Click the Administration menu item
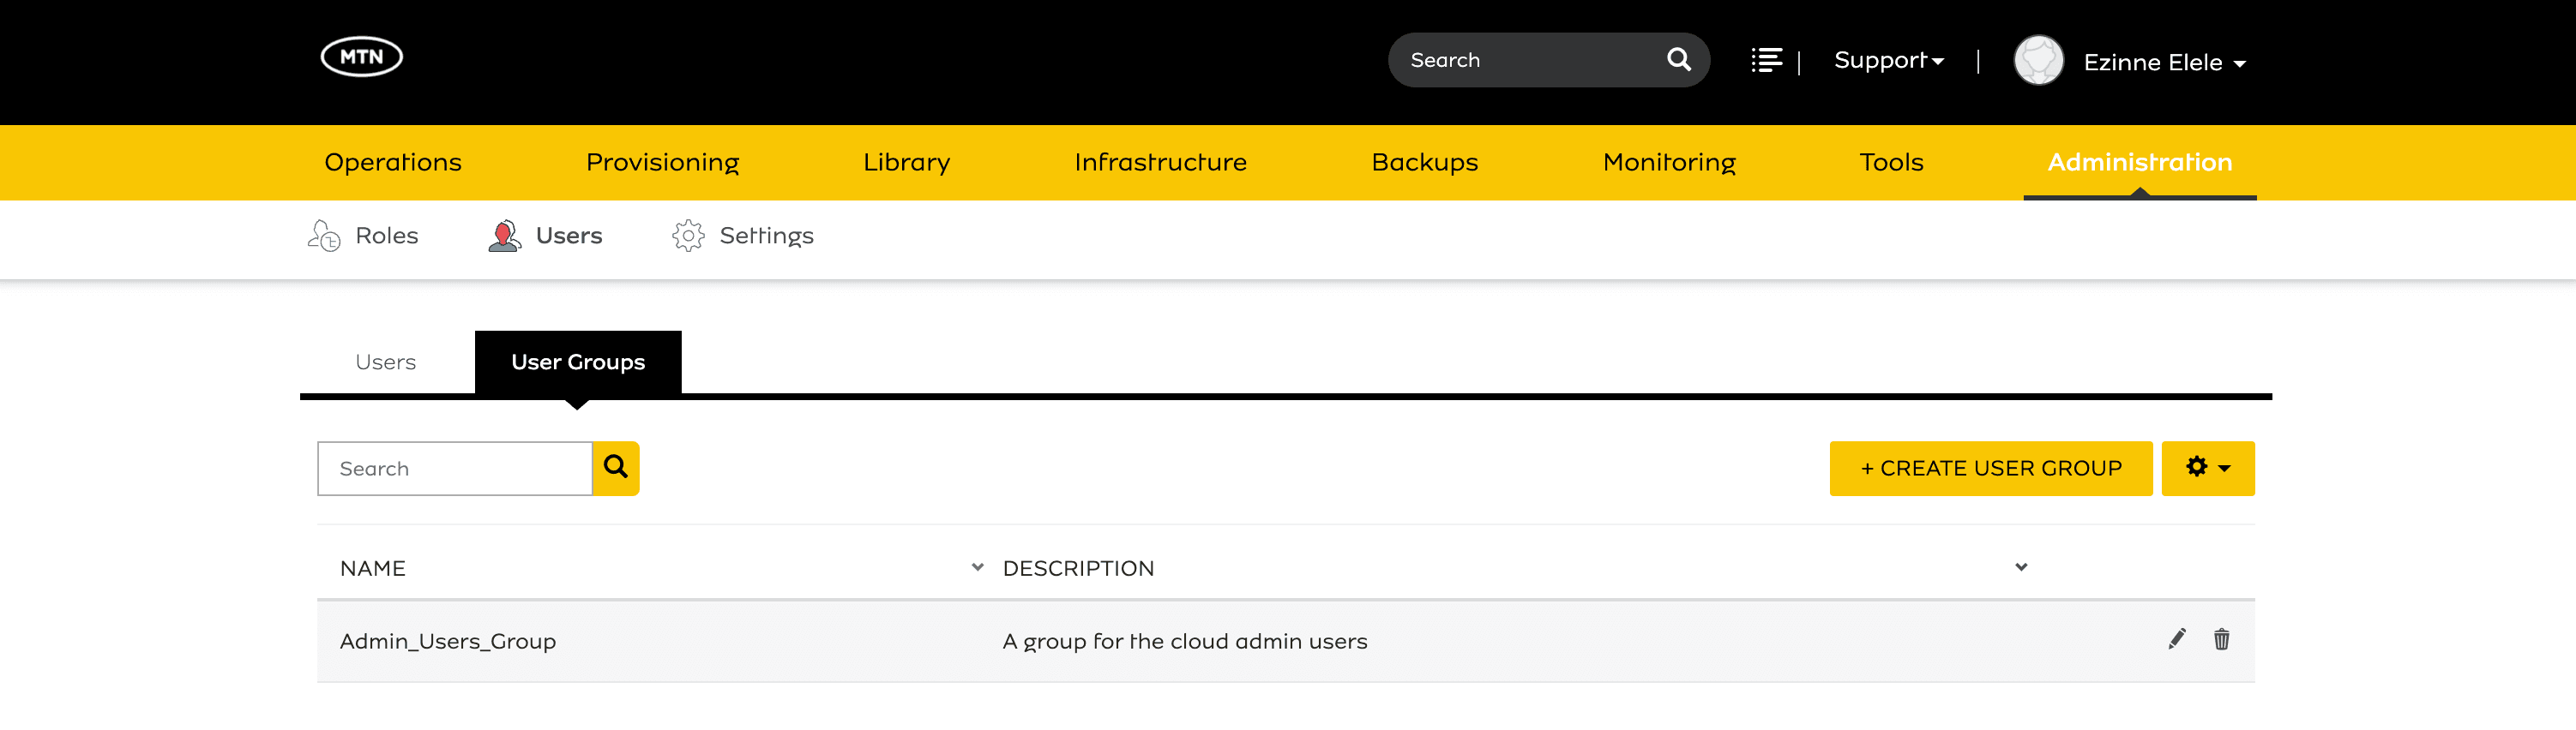The height and width of the screenshot is (730, 2576). tap(2139, 163)
